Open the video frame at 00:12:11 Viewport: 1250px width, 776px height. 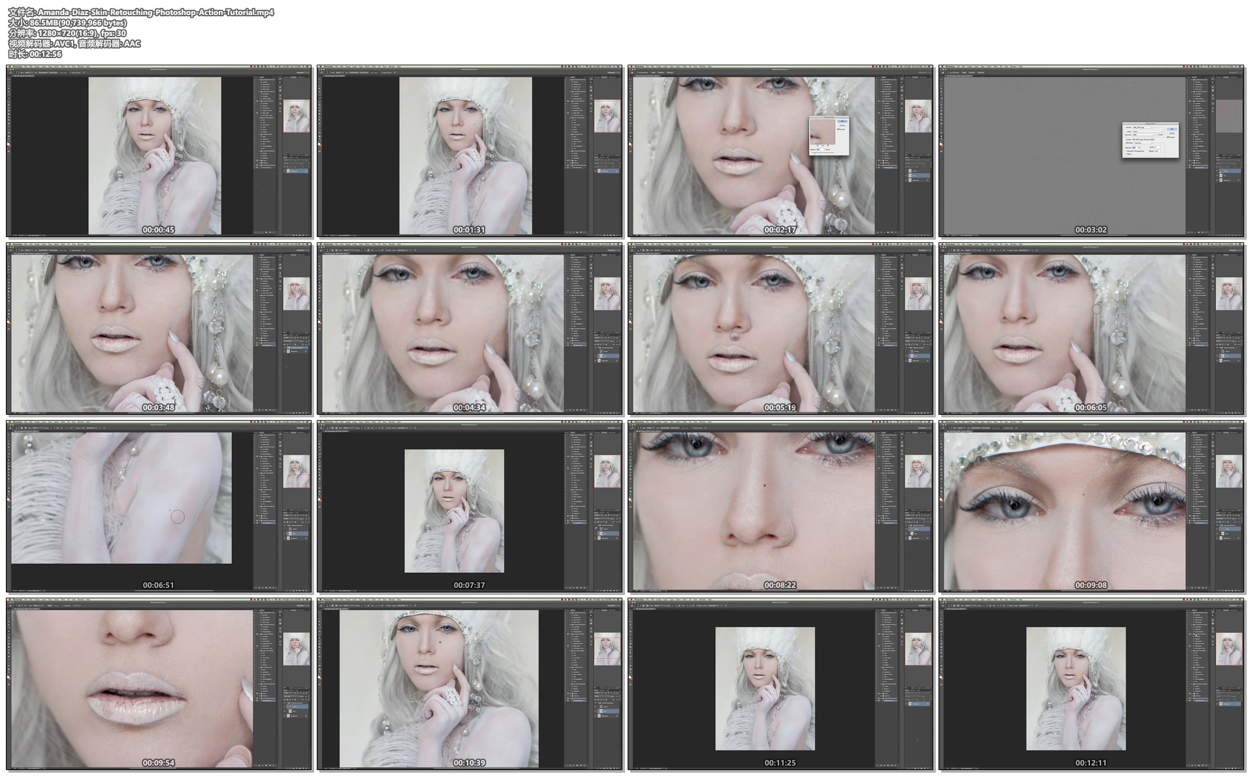pyautogui.click(x=1092, y=684)
